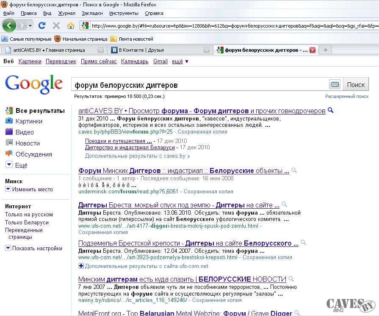Open the Правка menu
Image resolution: width=379 pixels, height=316 pixels.
28,13
